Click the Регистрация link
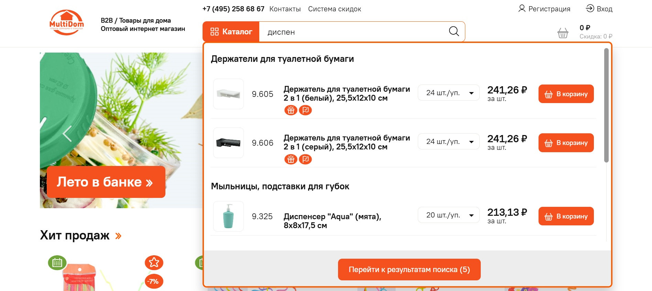Image resolution: width=652 pixels, height=291 pixels. pos(544,9)
